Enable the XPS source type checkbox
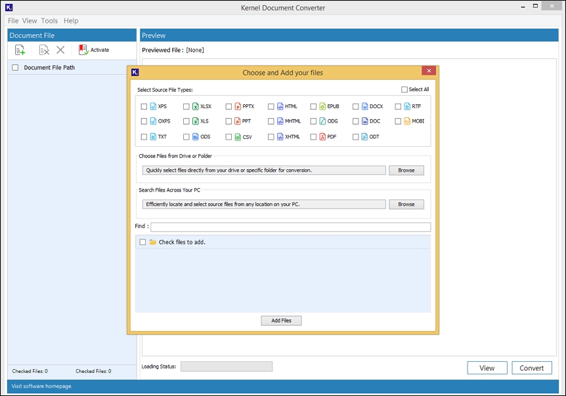The width and height of the screenshot is (566, 396). (x=144, y=107)
